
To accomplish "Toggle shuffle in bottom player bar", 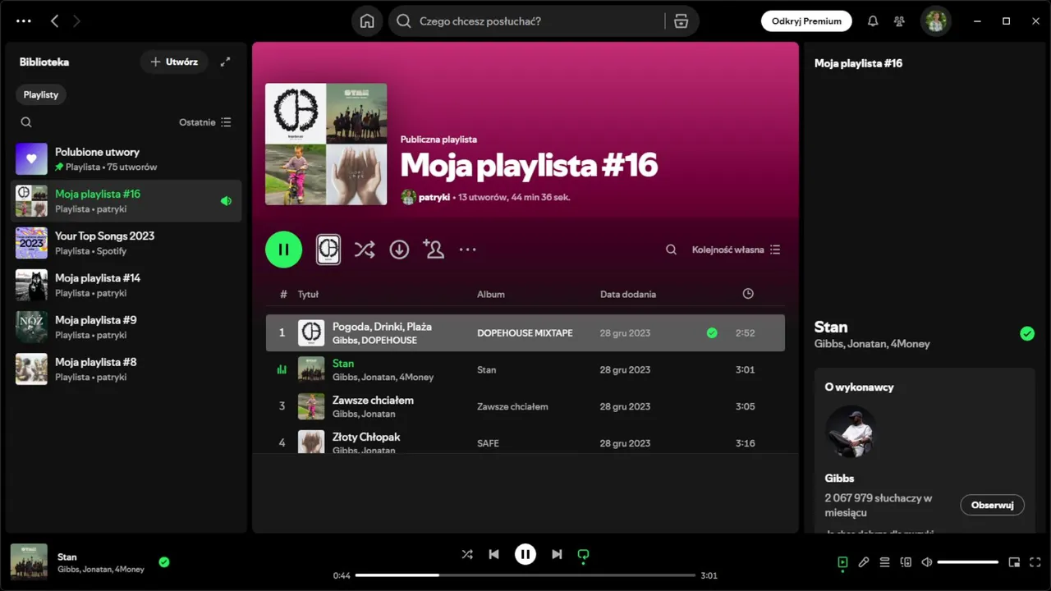I will pos(467,554).
